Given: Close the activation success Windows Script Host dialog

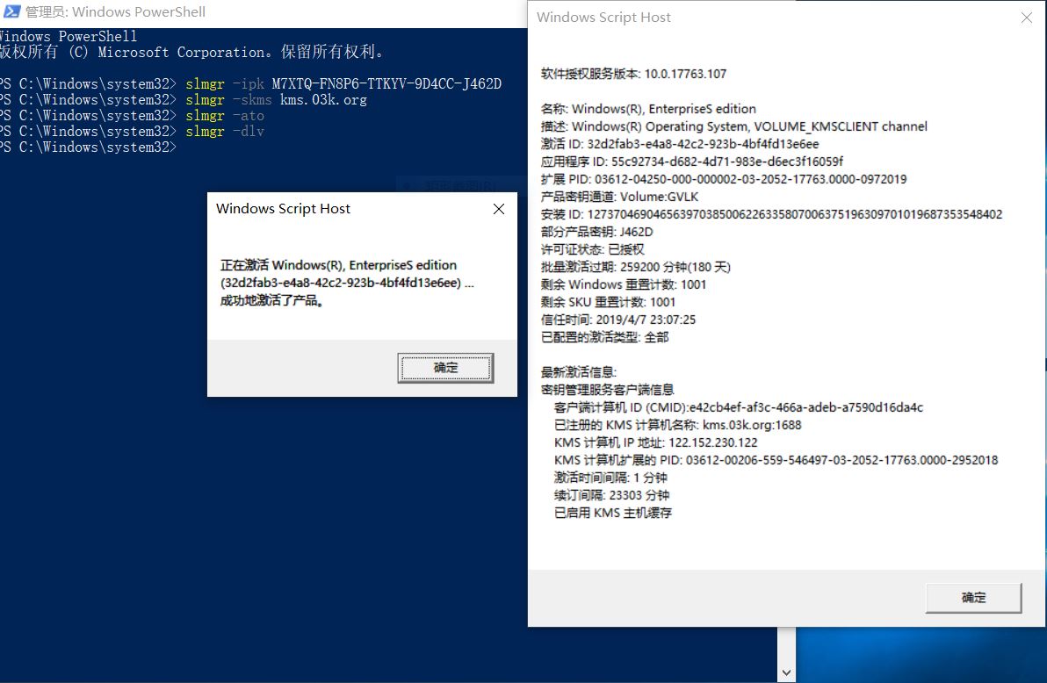Looking at the screenshot, I should click(x=499, y=209).
